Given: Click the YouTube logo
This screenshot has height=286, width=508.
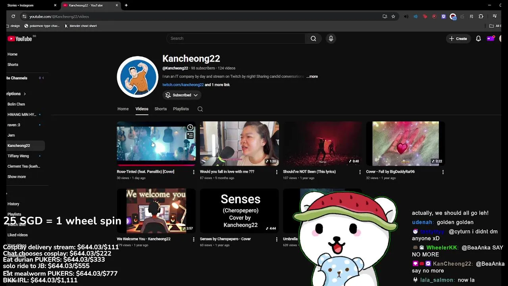Looking at the screenshot, I should coord(20,39).
